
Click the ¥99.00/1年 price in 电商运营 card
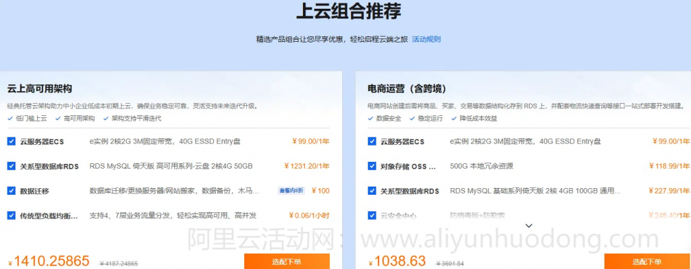pos(671,142)
